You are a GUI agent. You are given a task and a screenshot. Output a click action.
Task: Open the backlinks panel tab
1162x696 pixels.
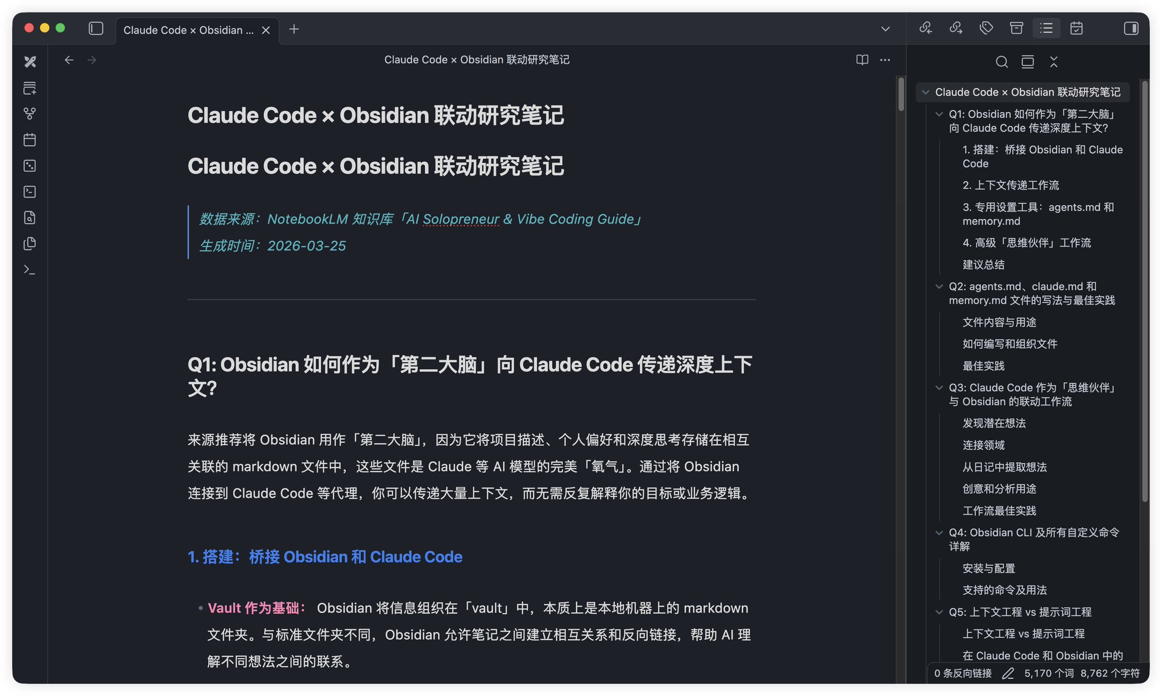tap(926, 28)
